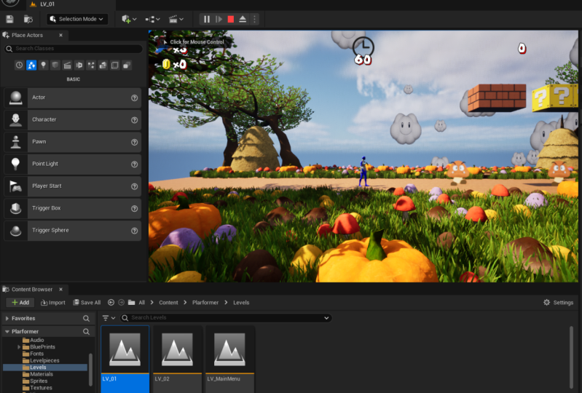Open help for Point Light
This screenshot has height=393, width=582.
coord(134,164)
